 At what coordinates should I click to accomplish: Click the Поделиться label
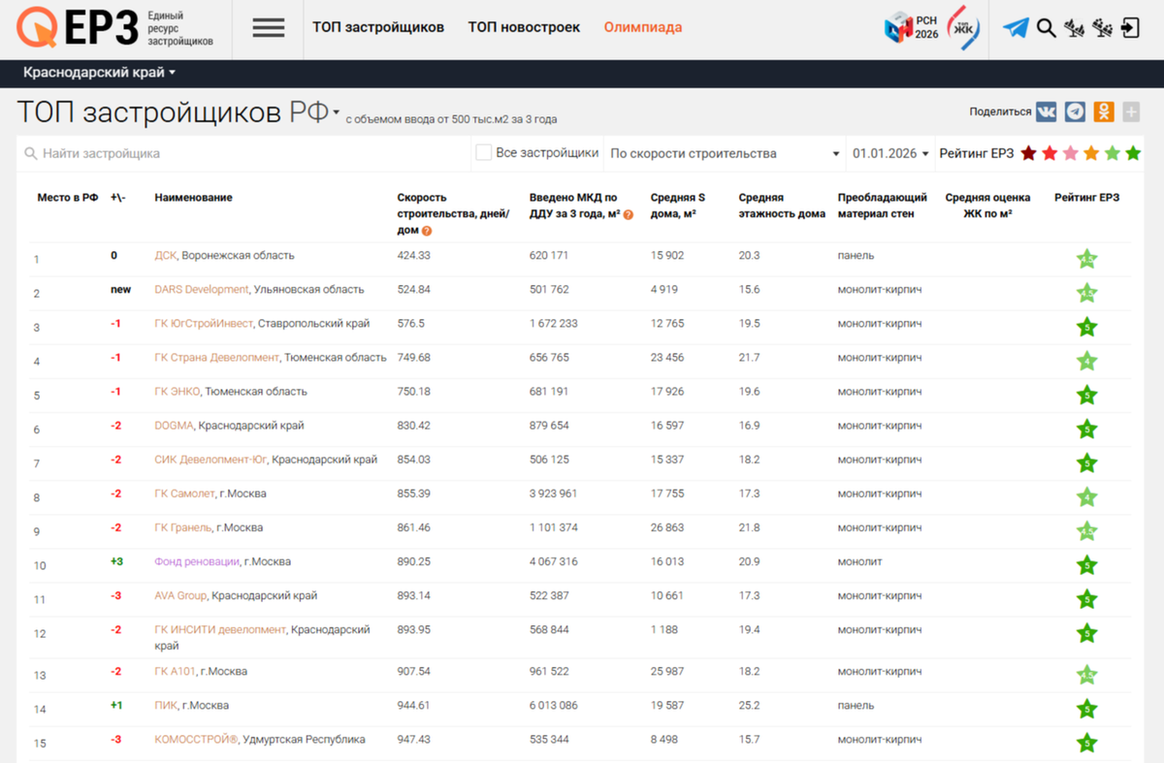(1000, 111)
